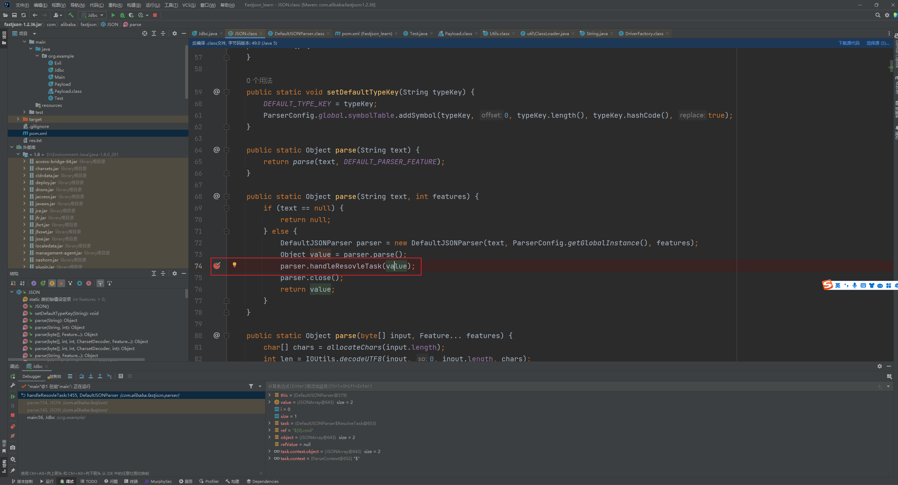898x485 pixels.
Task: Step into using the blue down arrow
Action: (x=91, y=376)
